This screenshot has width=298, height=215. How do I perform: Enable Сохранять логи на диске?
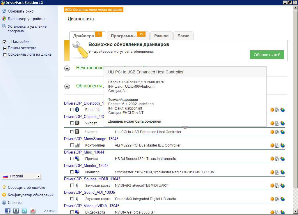click(x=5, y=55)
